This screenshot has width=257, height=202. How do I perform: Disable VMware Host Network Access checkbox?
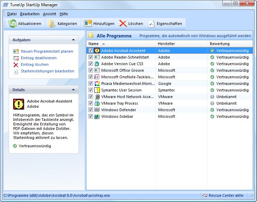coord(91,97)
